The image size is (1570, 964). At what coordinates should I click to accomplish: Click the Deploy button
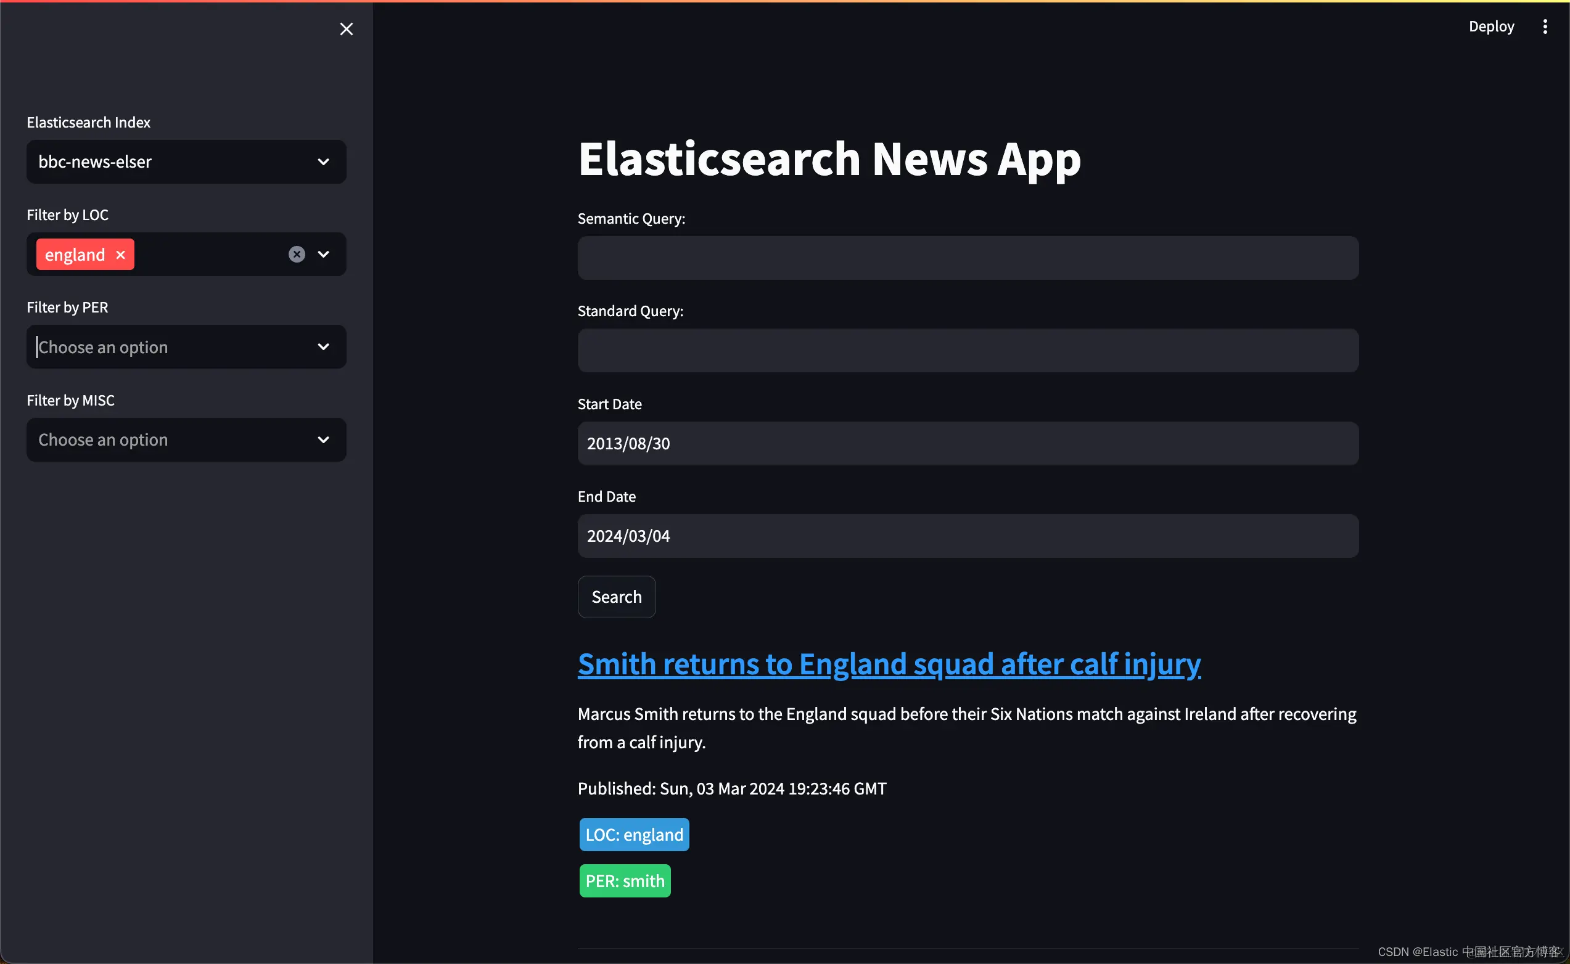coord(1491,26)
